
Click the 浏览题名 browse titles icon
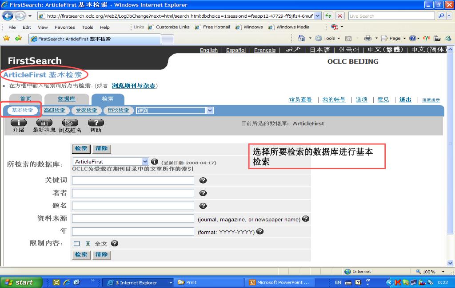[x=70, y=123]
